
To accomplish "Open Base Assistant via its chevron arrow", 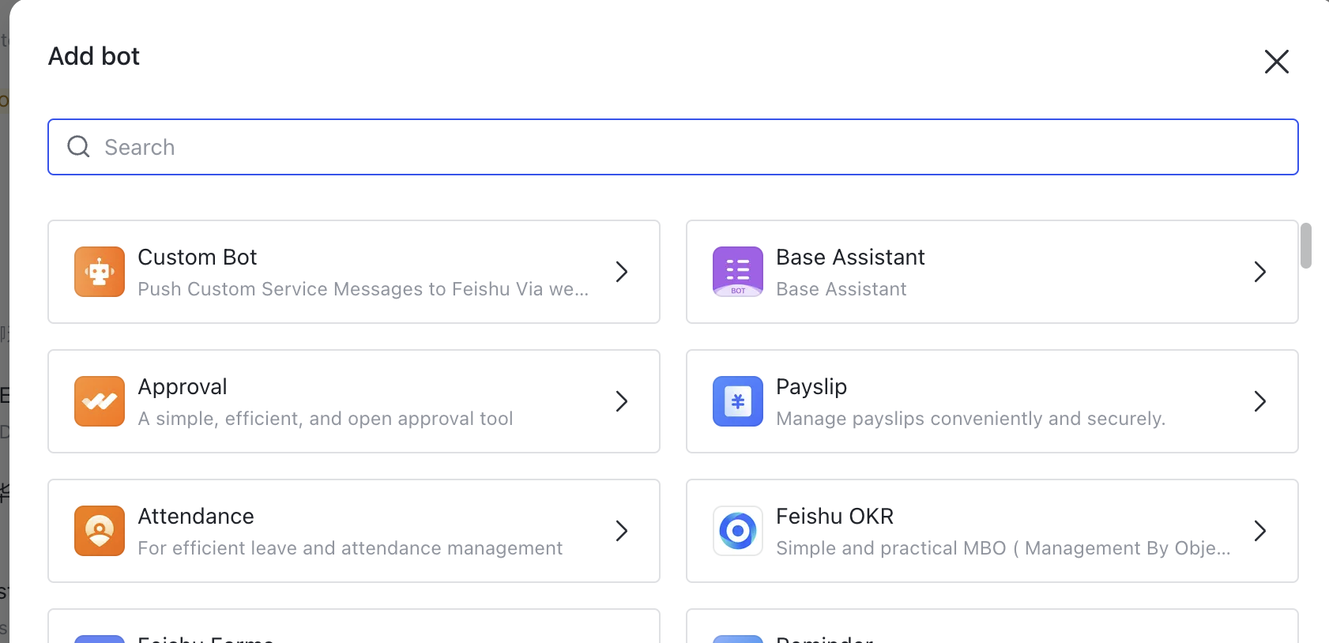I will click(x=1260, y=272).
